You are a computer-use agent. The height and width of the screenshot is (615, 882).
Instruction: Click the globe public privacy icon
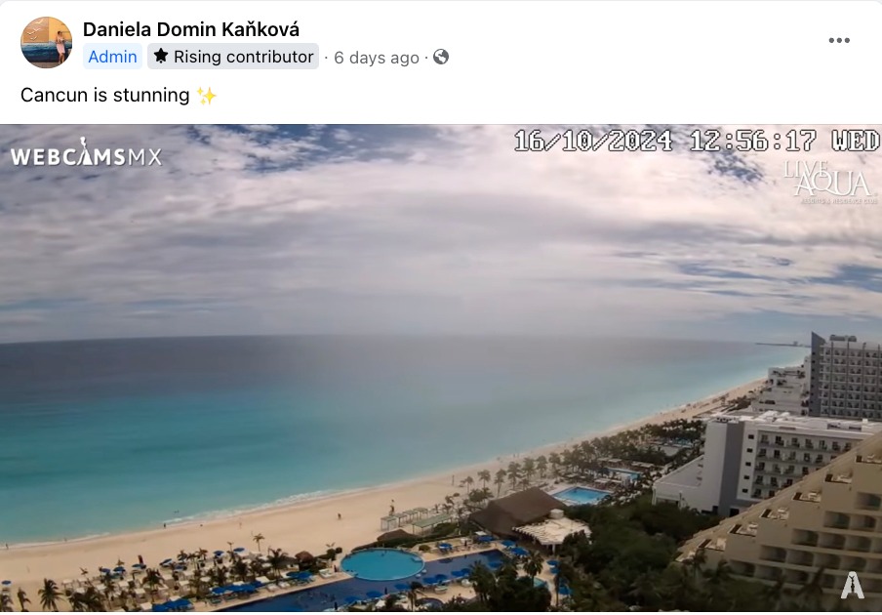tap(441, 57)
